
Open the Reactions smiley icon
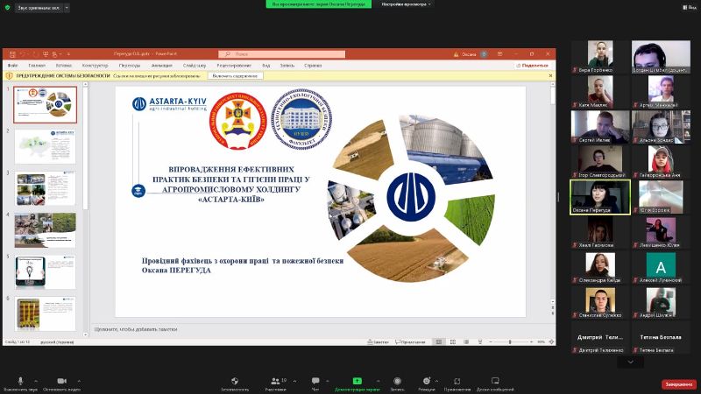click(427, 381)
